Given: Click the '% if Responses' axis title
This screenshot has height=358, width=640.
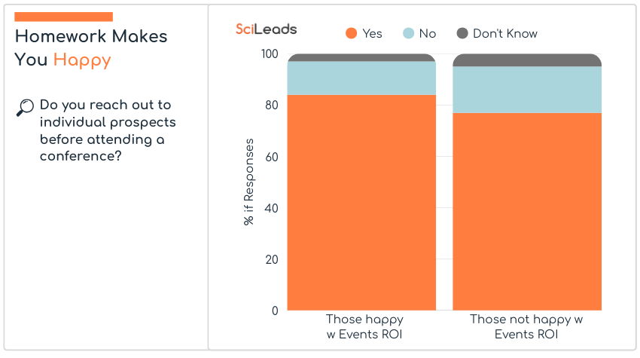Looking at the screenshot, I should 248,182.
